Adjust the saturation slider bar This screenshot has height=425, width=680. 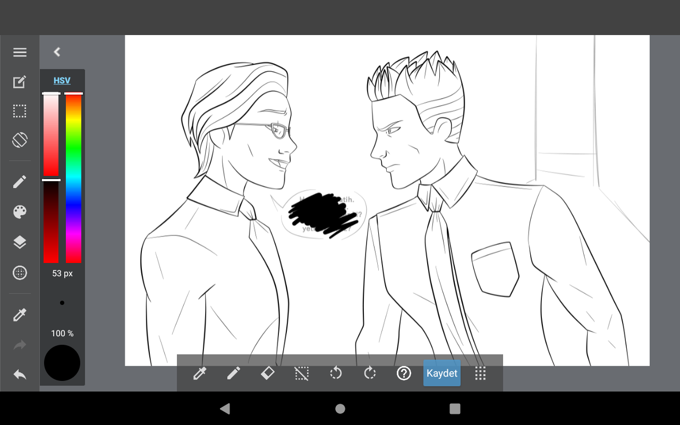pos(51,135)
